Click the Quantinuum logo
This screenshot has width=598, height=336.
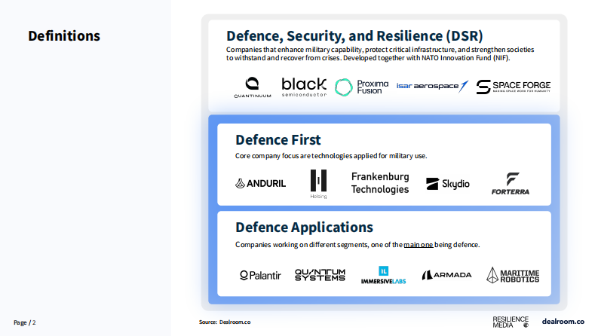tap(252, 87)
